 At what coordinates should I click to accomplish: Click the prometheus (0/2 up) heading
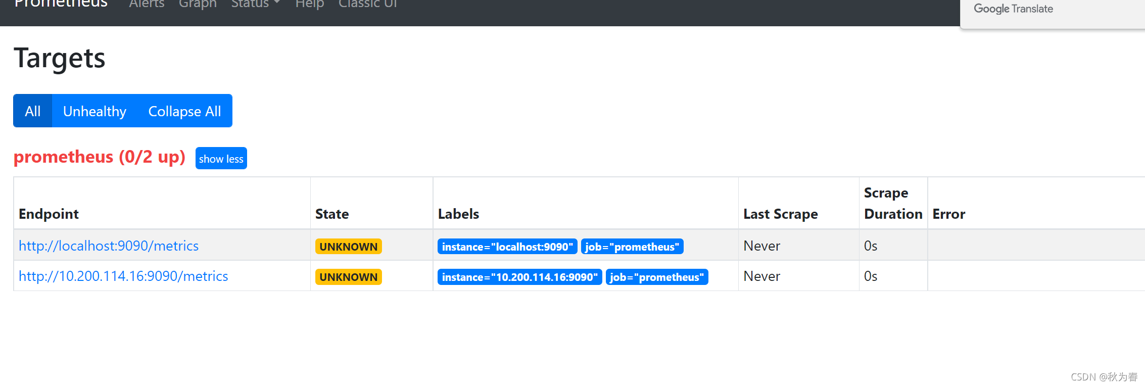point(100,157)
